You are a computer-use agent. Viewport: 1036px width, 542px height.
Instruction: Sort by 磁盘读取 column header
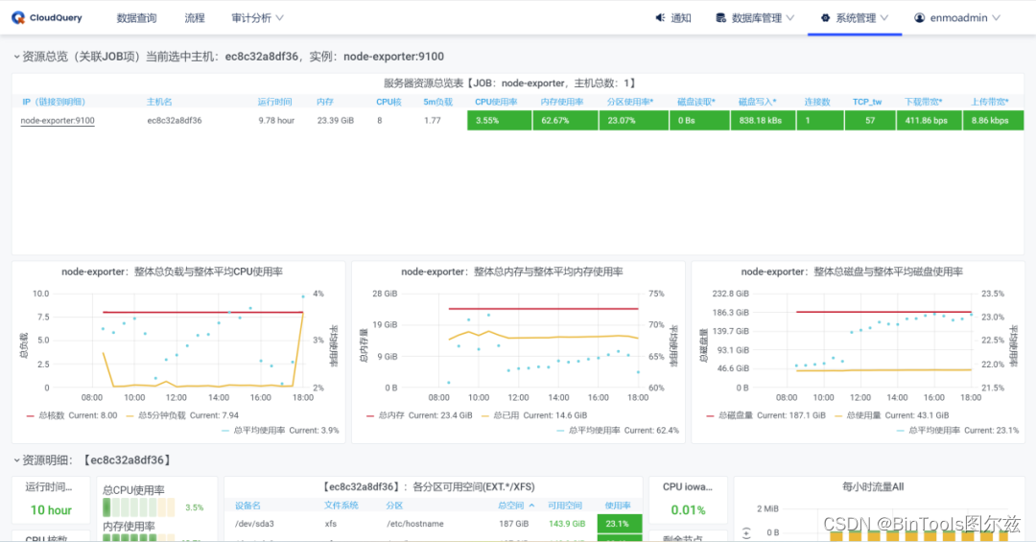point(696,102)
